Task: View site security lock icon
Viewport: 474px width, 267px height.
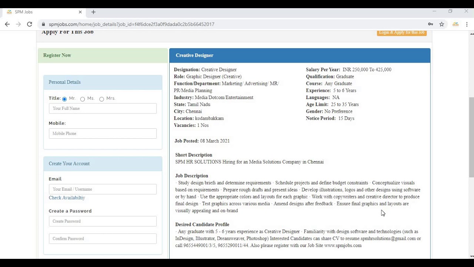Action: [x=43, y=24]
